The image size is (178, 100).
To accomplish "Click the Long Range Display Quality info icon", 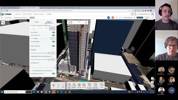I will (x=43, y=74).
